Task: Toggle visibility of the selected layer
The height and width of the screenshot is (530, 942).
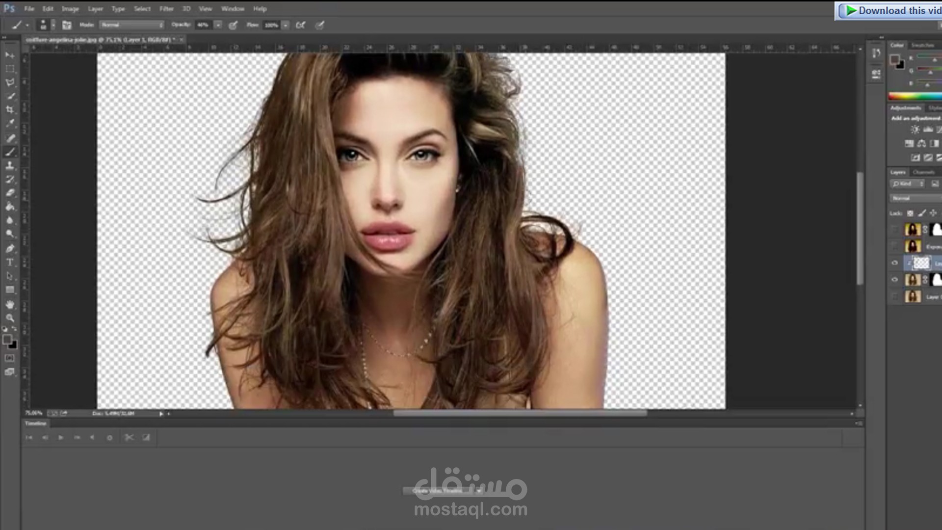Action: [895, 262]
